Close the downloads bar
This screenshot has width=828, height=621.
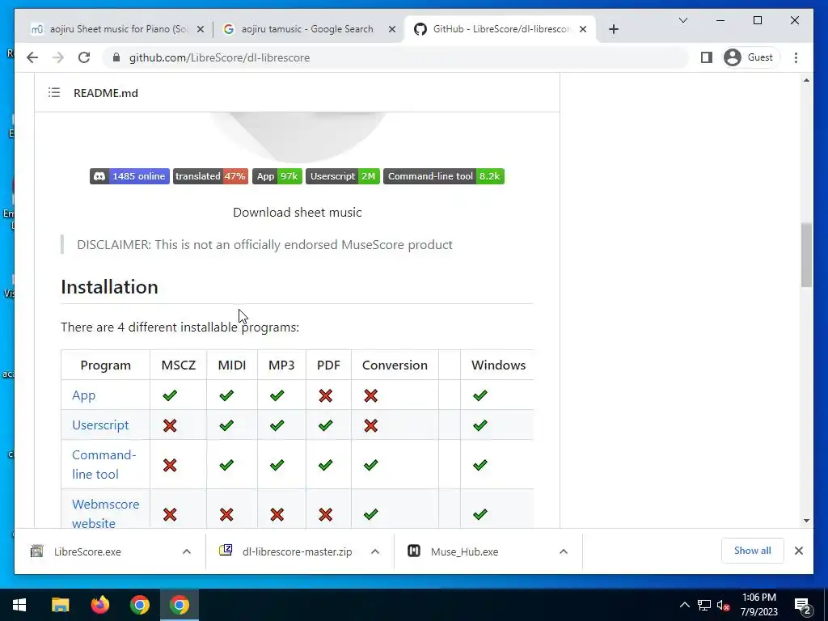798,551
